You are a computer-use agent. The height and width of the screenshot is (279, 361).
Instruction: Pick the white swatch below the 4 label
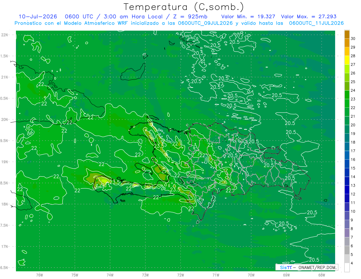point(347,268)
